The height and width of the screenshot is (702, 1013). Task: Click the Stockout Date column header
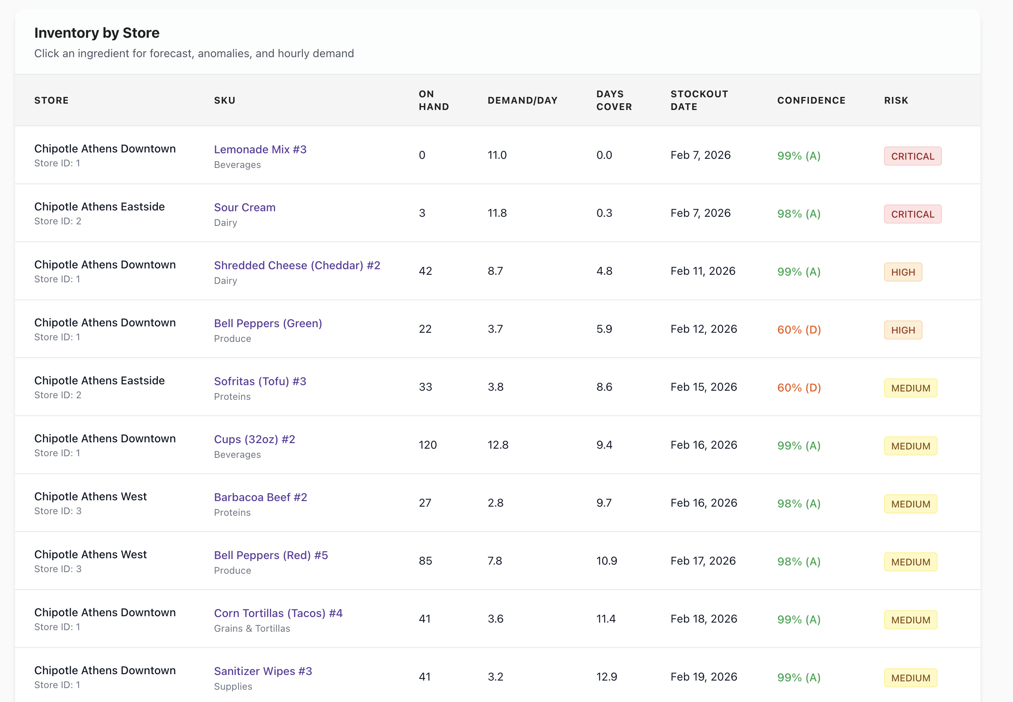point(699,100)
